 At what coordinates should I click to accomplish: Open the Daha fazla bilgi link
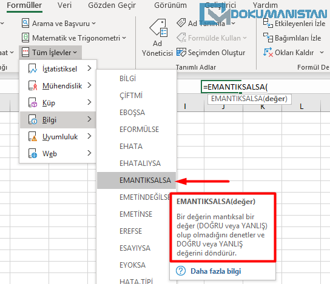click(x=215, y=271)
